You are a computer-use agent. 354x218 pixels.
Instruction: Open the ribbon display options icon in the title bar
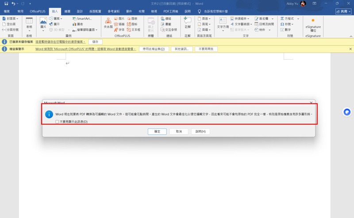point(315,4)
